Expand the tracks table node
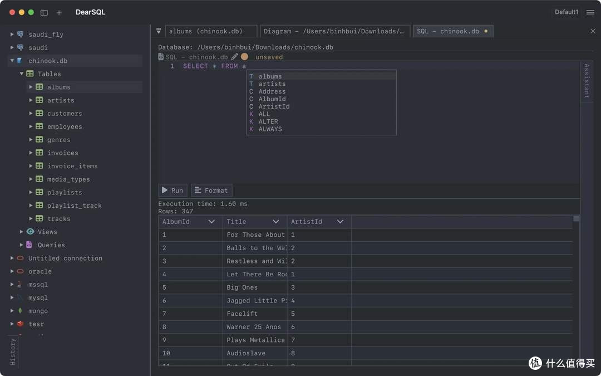The image size is (601, 376). (31, 218)
